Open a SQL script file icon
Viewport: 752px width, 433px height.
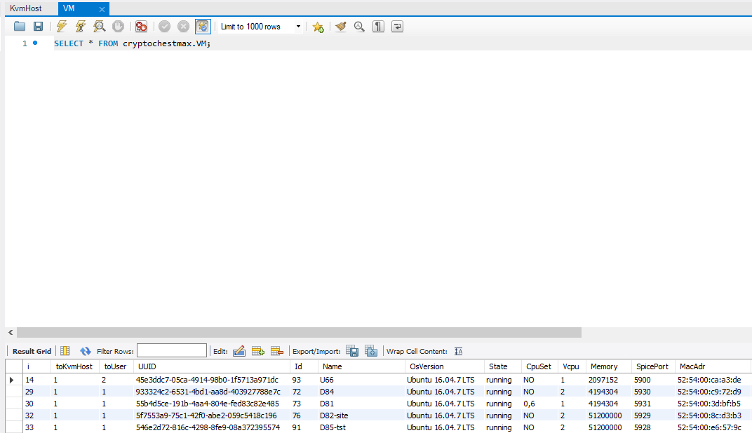(20, 27)
